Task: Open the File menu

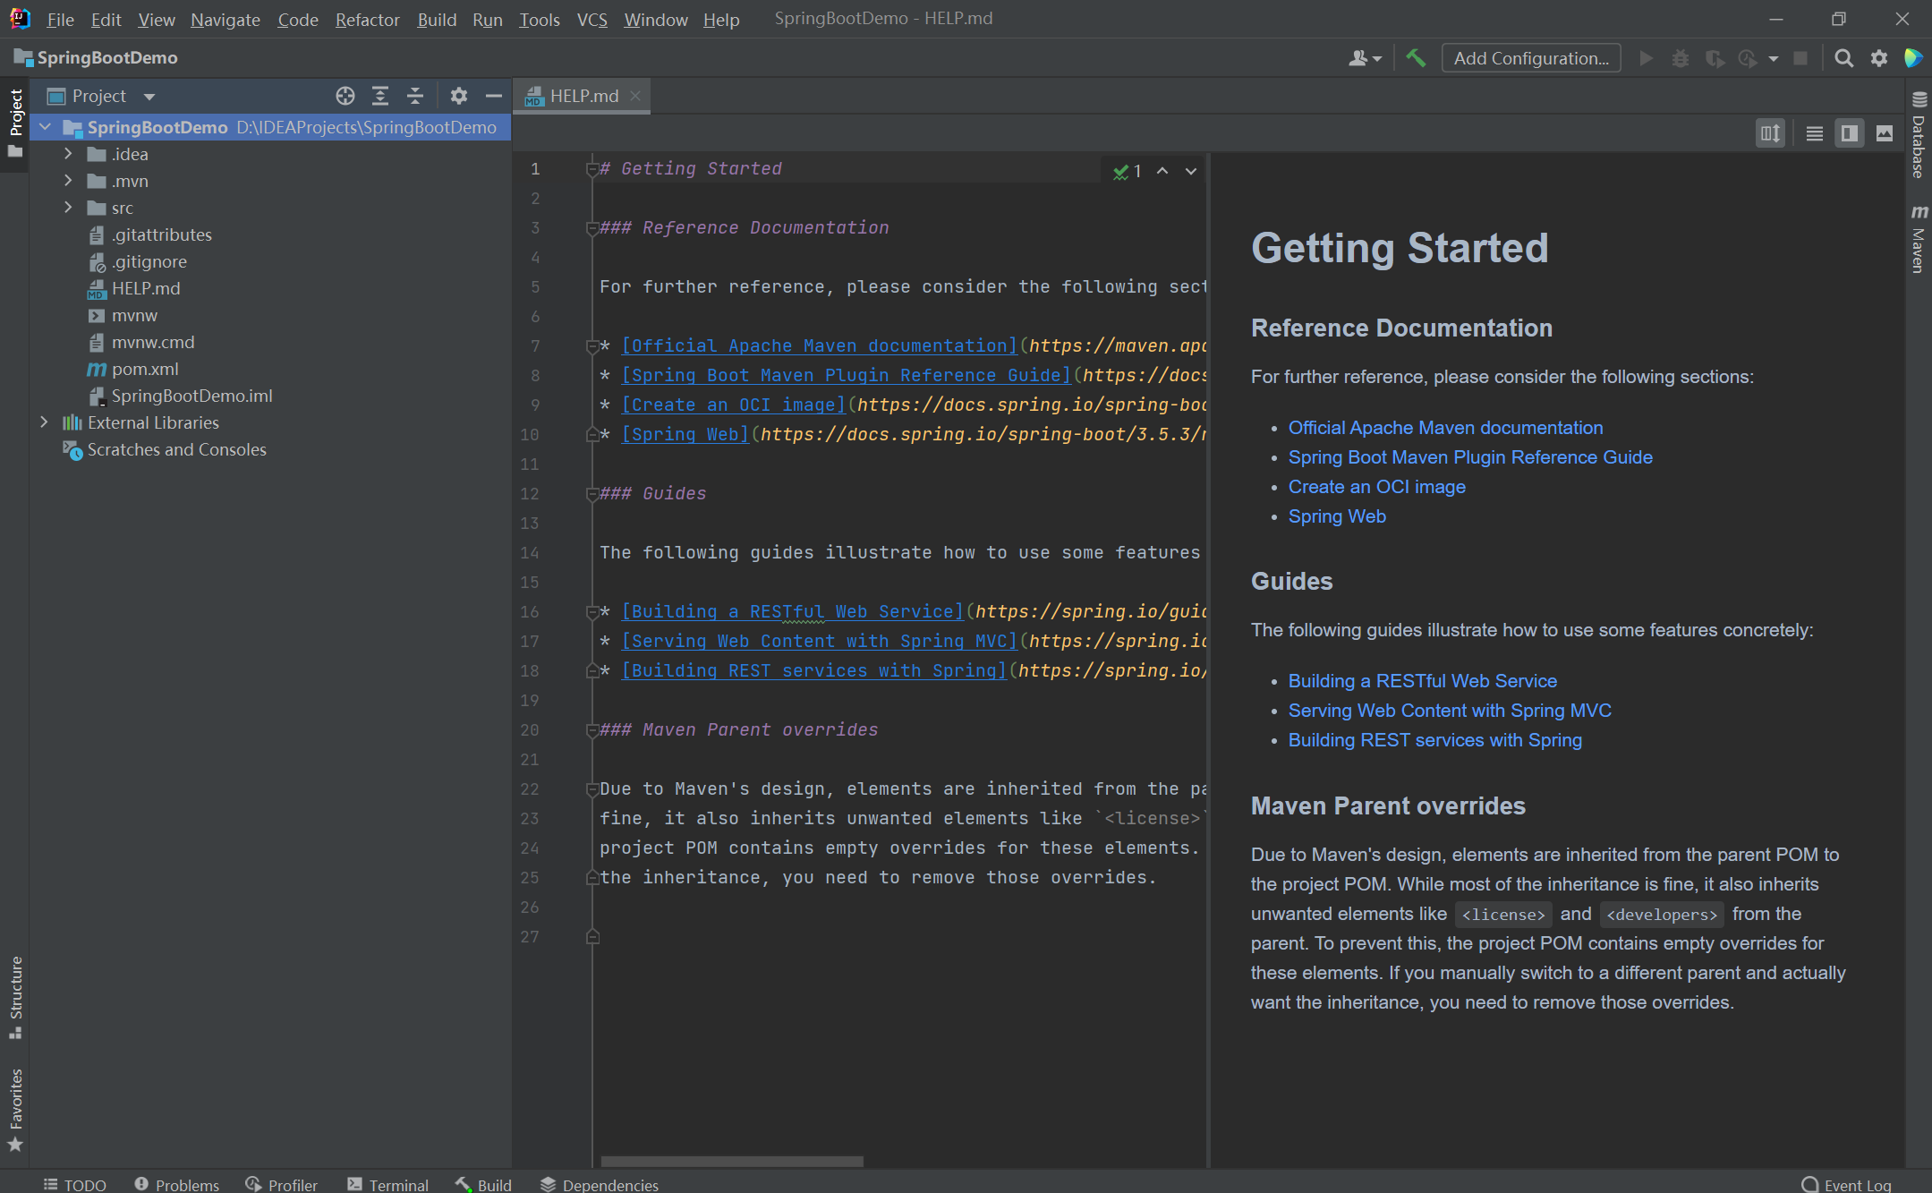Action: pyautogui.click(x=60, y=19)
